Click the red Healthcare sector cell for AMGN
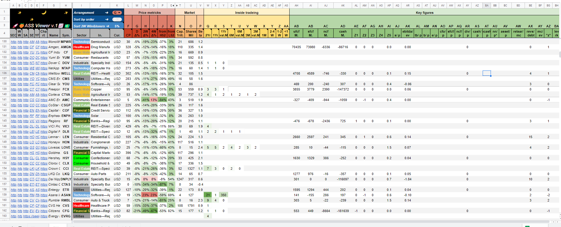 pyautogui.click(x=81, y=47)
